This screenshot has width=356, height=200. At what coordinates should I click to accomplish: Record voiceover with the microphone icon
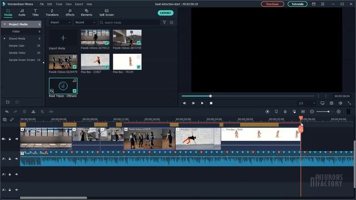coord(285,112)
